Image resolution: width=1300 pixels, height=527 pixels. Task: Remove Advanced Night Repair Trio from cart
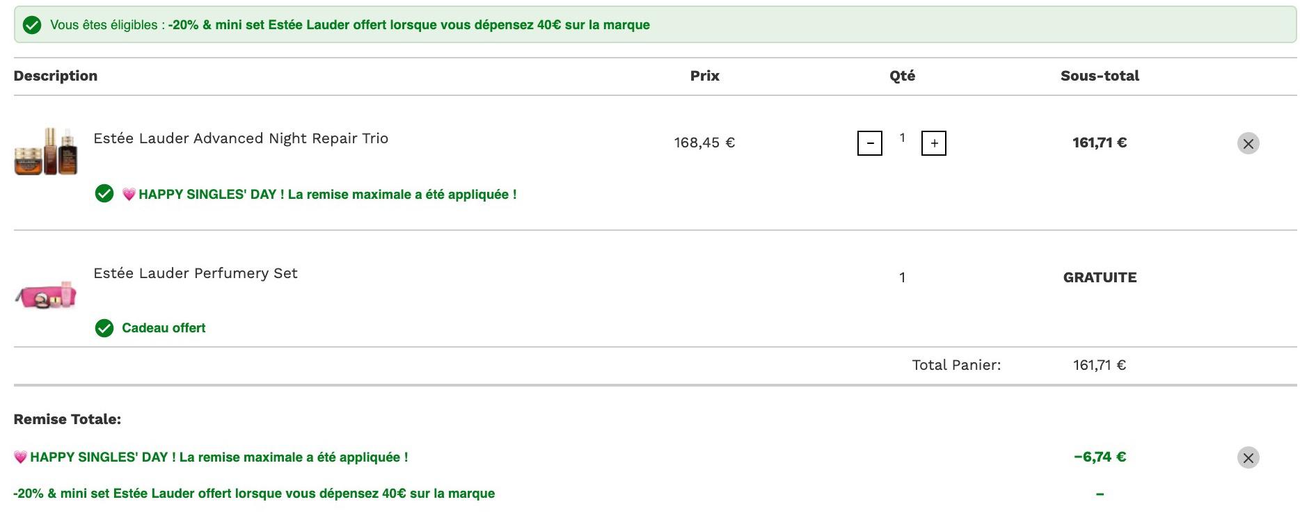1248,143
